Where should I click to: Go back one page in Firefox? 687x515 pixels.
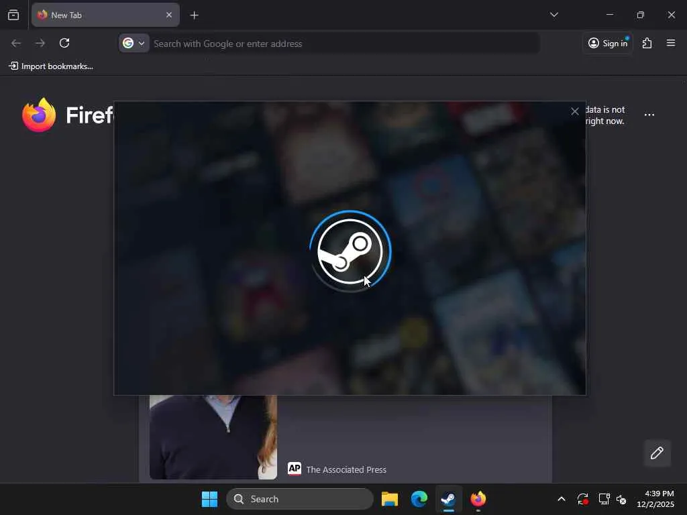click(x=16, y=43)
